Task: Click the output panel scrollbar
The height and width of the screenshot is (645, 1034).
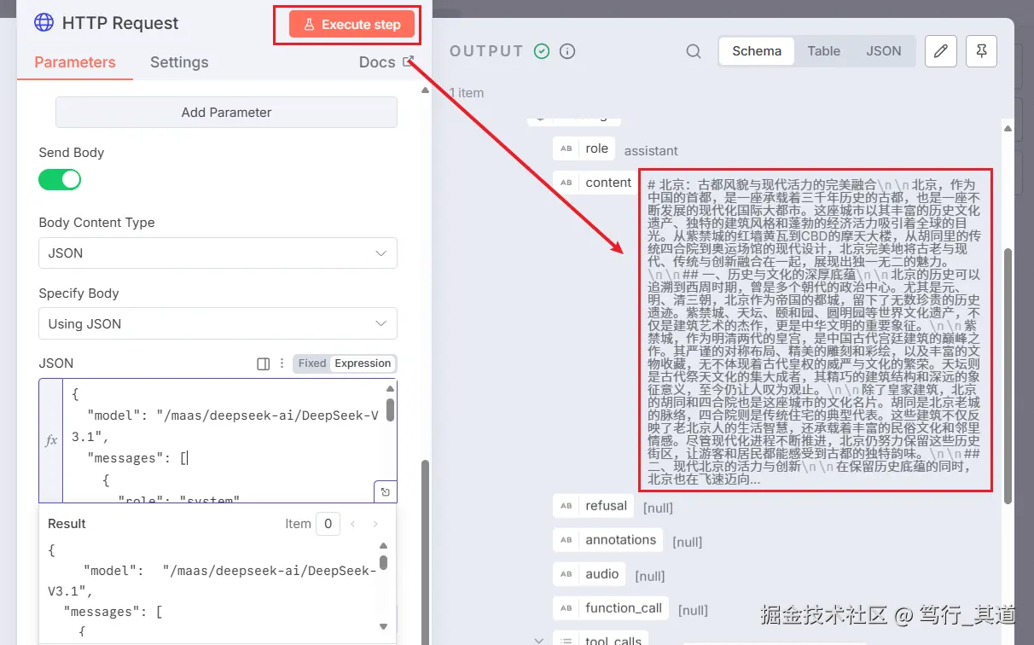Action: [1008, 375]
